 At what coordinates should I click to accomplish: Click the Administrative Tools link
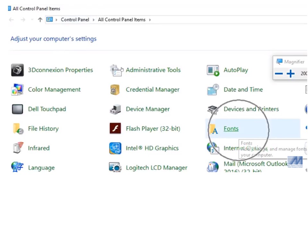[x=153, y=70]
